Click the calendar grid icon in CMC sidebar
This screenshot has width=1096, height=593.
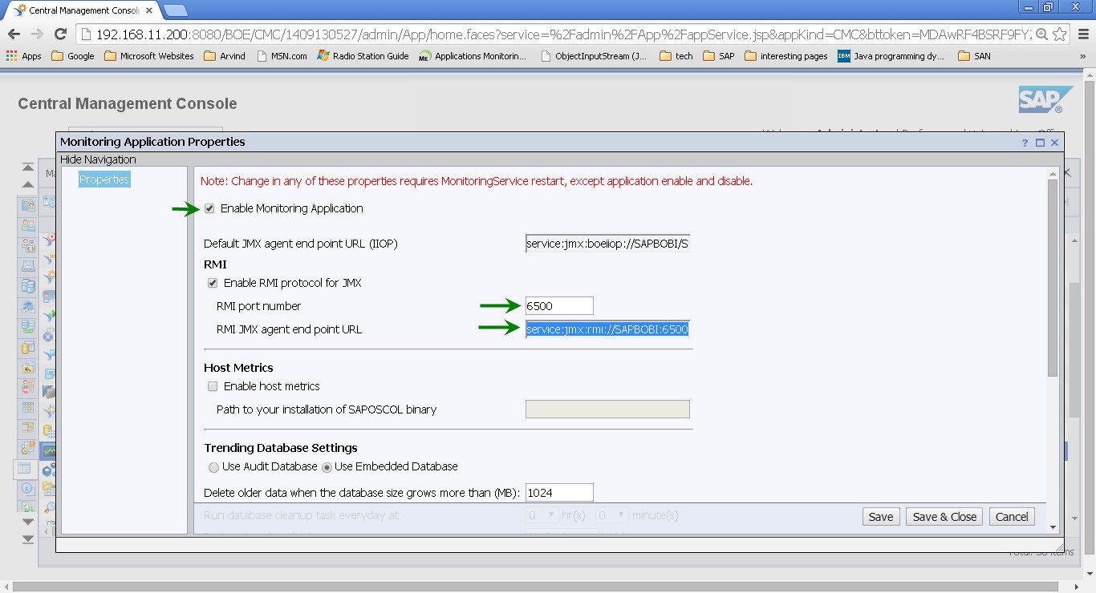27,408
